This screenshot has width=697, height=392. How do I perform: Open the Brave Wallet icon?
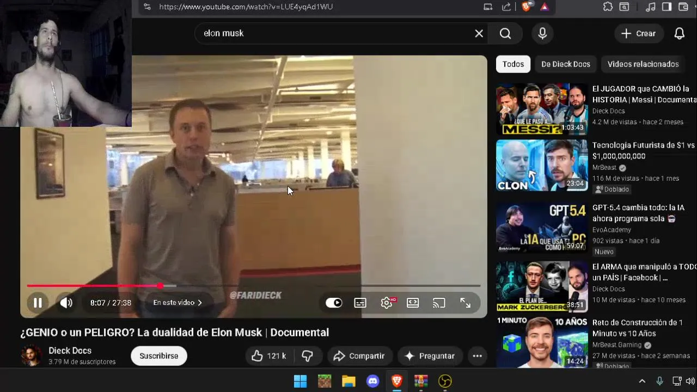684,7
